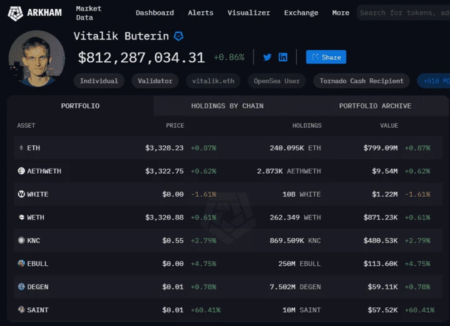The width and height of the screenshot is (450, 326).
Task: Click the total value $812,287,034.31
Action: [x=141, y=58]
